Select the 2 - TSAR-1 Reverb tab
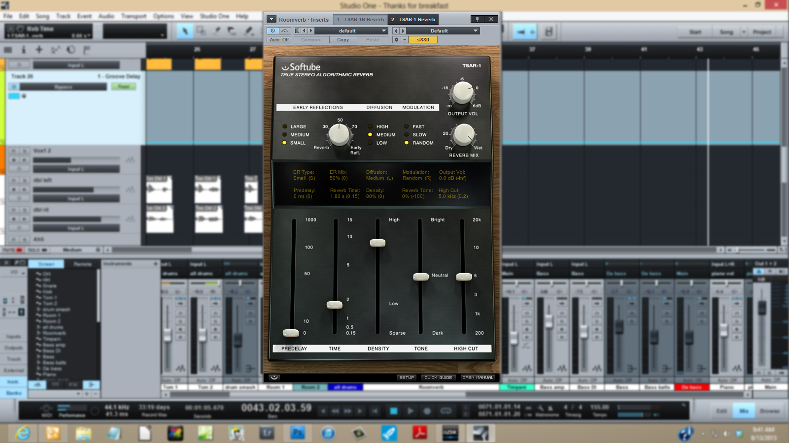This screenshot has width=789, height=443. click(413, 19)
